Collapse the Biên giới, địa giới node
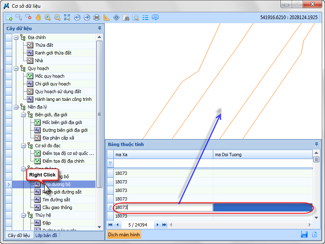The width and height of the screenshot is (325, 244). [x=24, y=115]
